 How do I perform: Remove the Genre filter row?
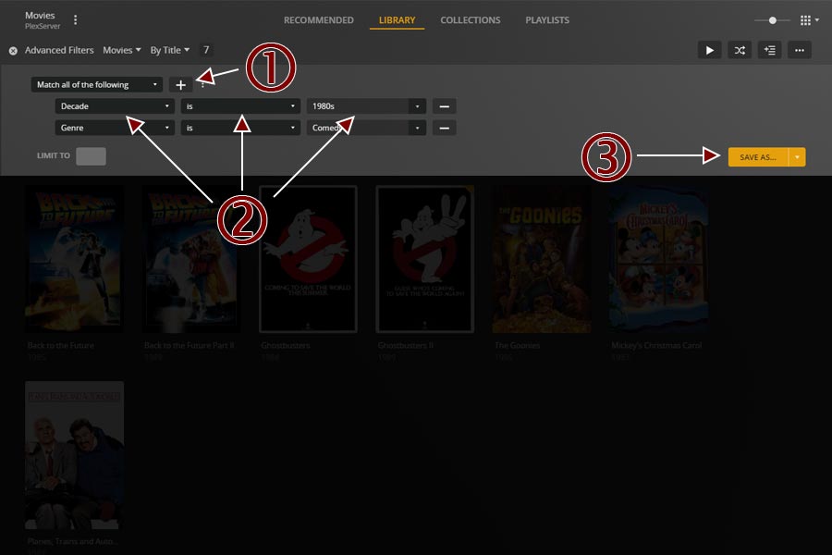point(444,128)
